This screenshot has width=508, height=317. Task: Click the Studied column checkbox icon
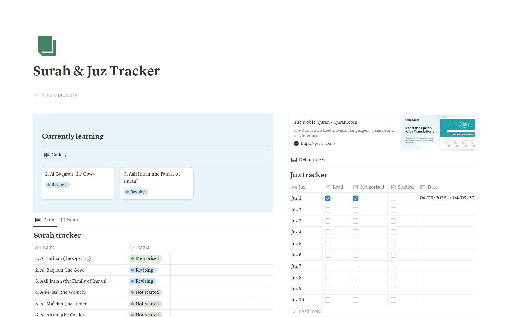point(393,187)
